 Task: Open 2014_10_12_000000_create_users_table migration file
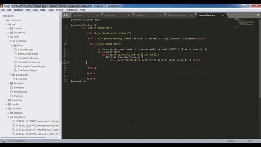[x=37, y=121]
